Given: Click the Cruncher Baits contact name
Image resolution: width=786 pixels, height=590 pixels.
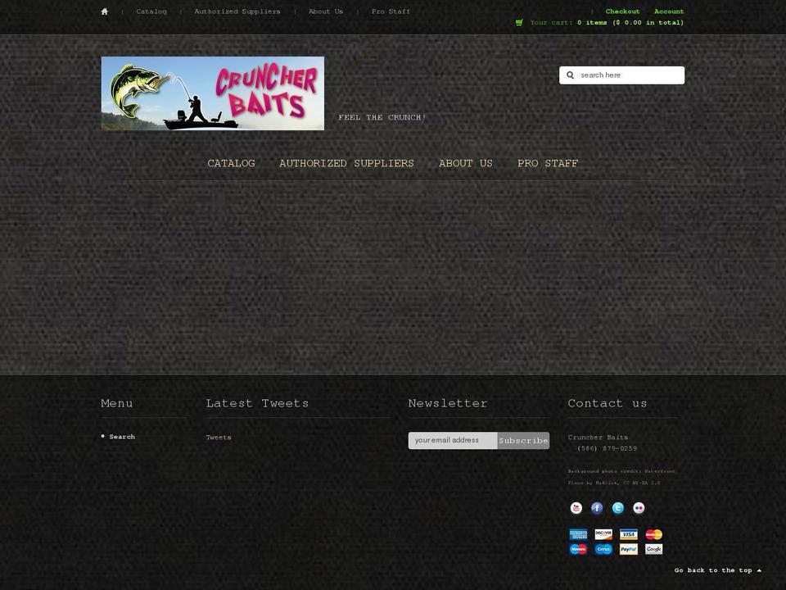Looking at the screenshot, I should 598,438.
